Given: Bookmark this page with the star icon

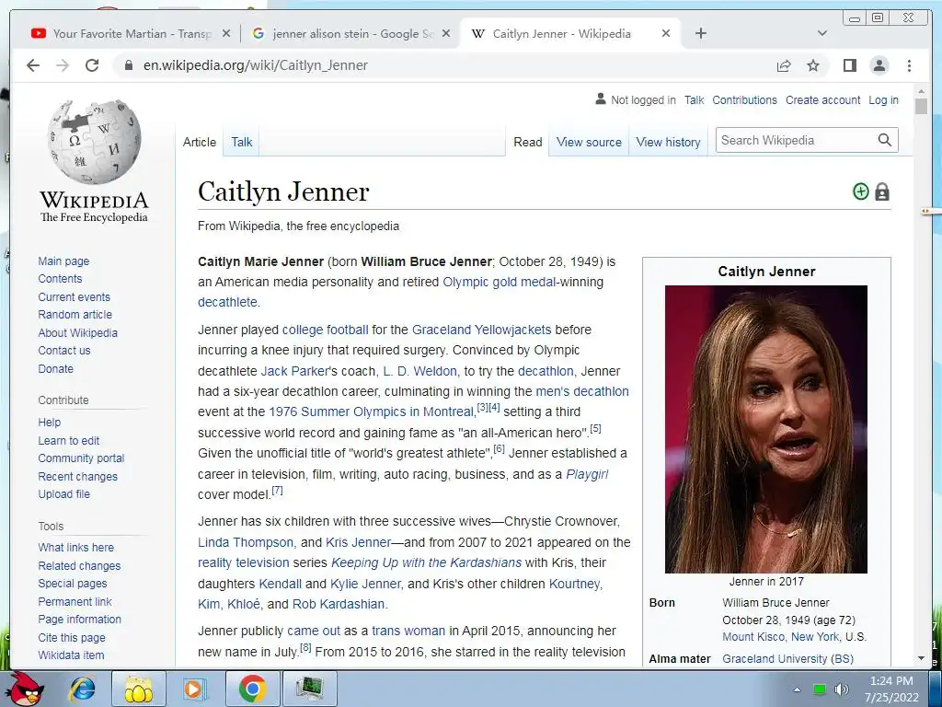Looking at the screenshot, I should [813, 65].
